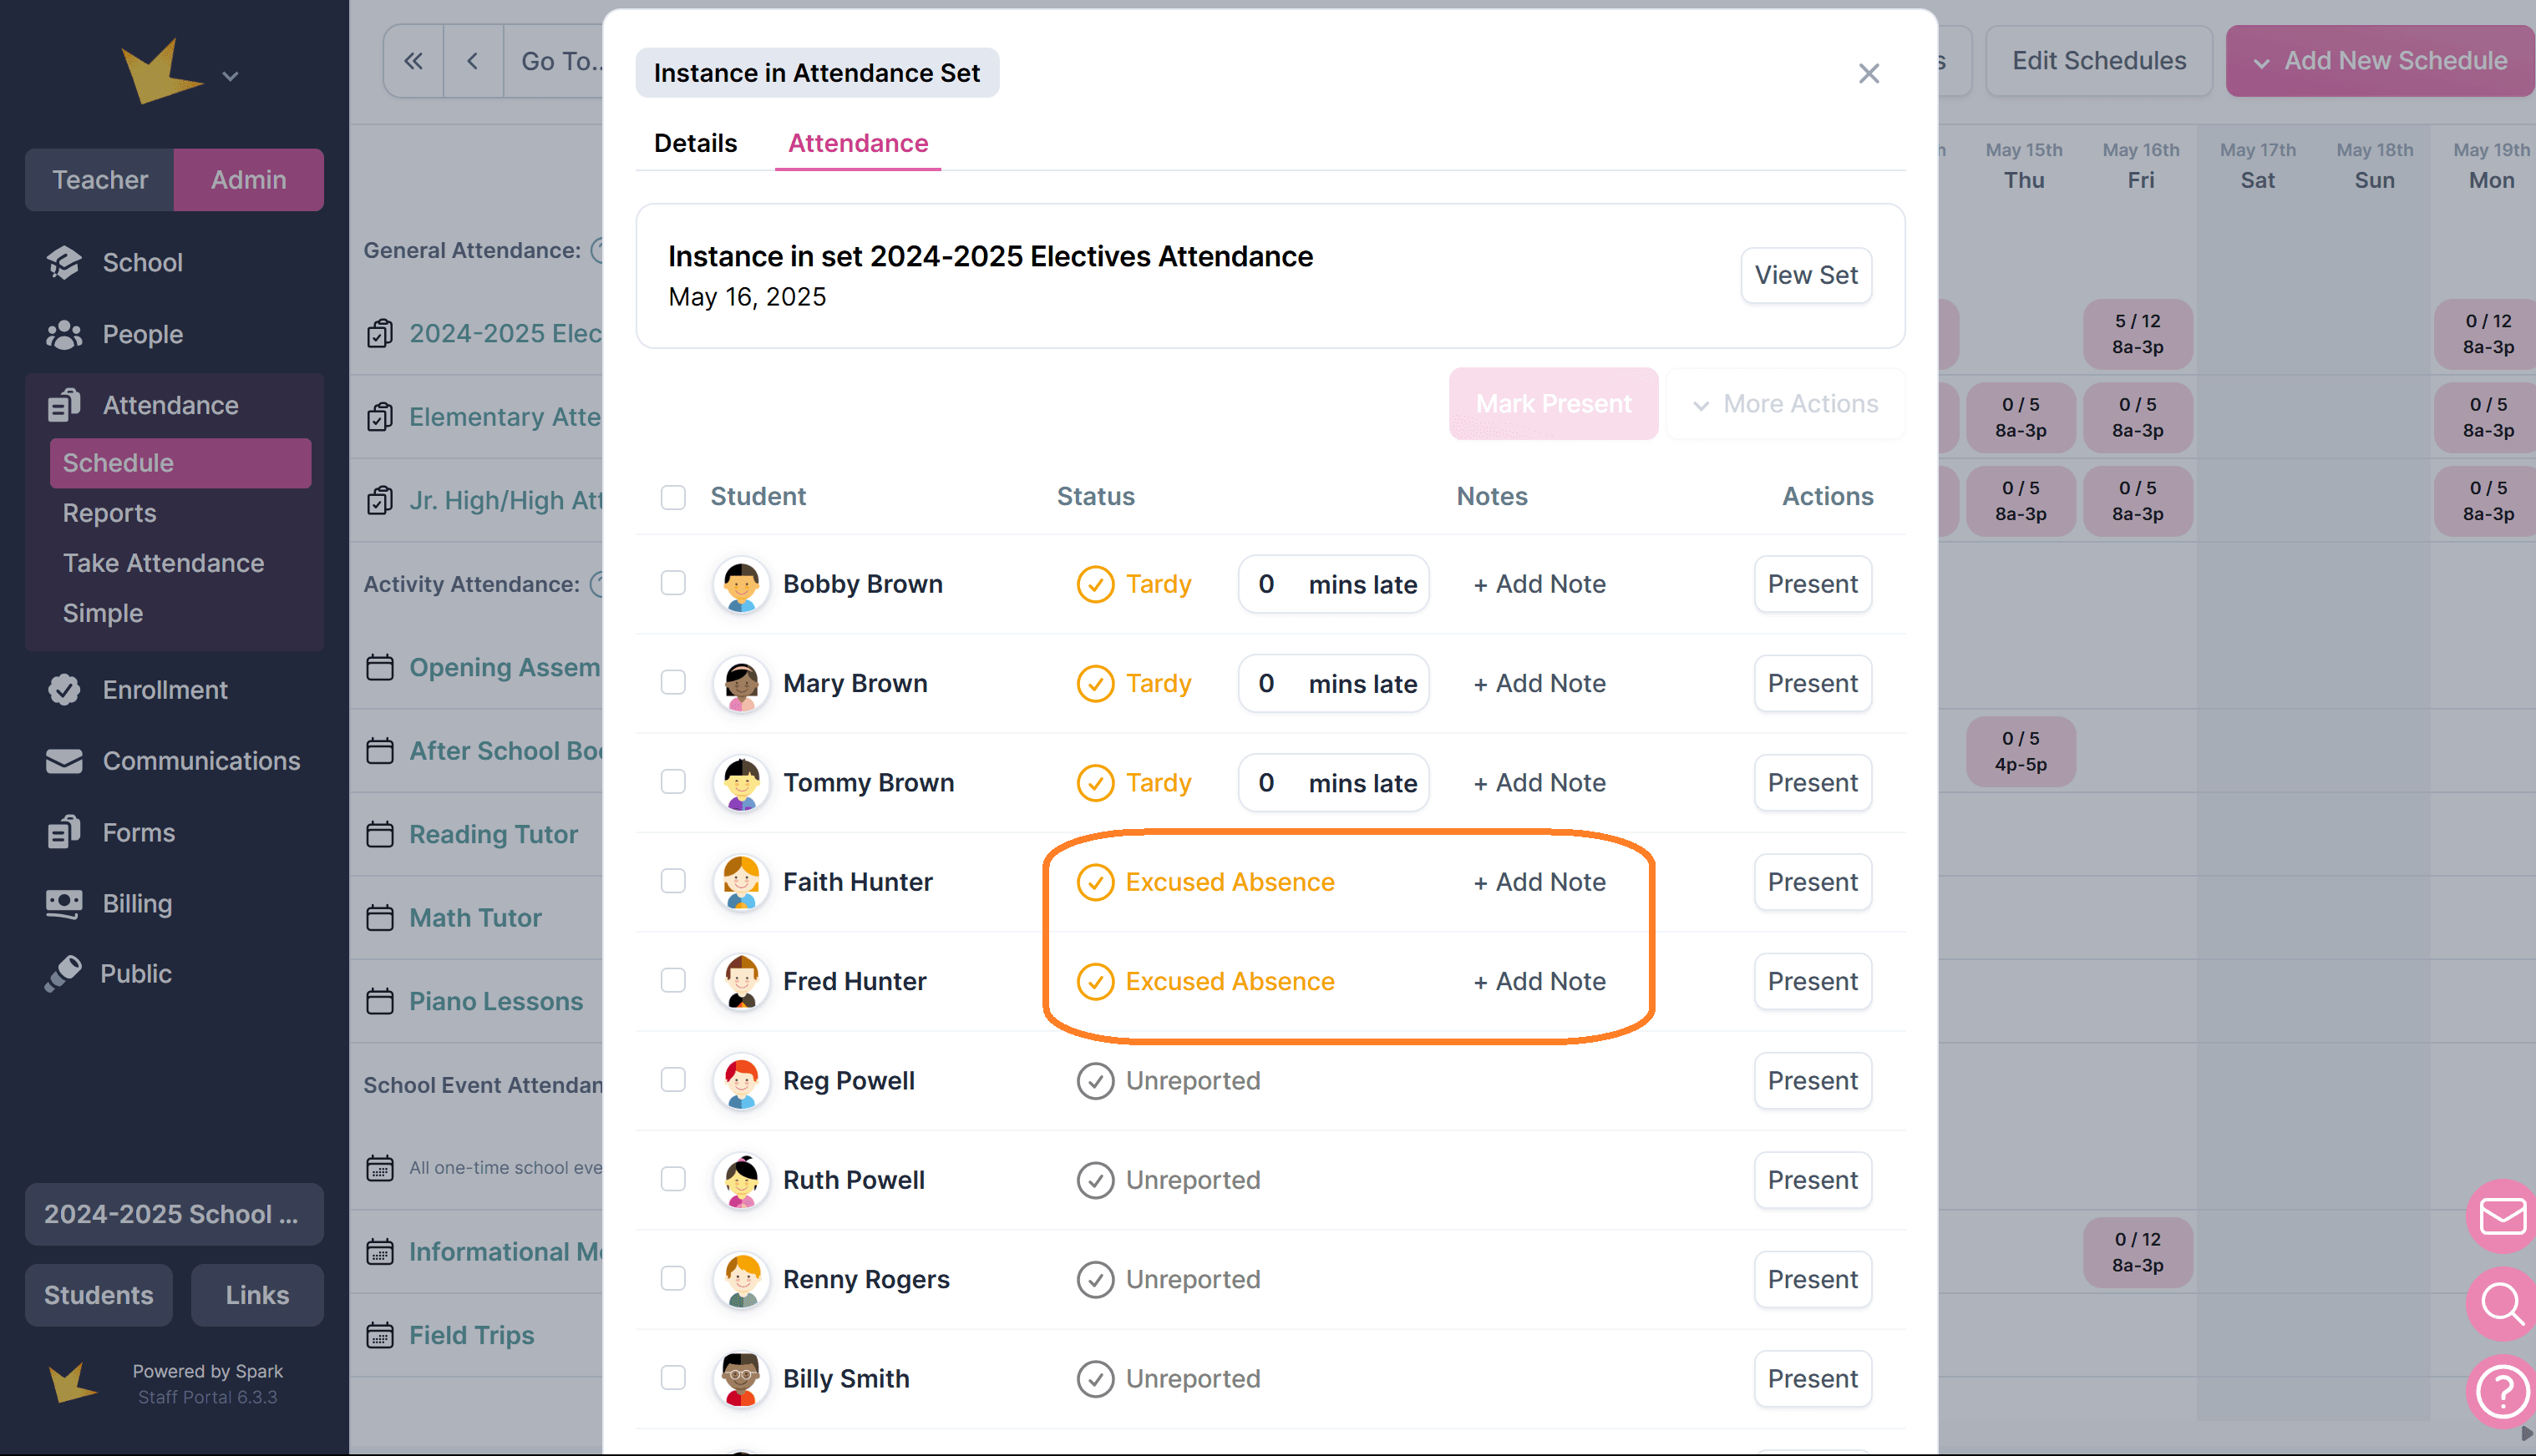Viewport: 2536px width, 1456px height.
Task: Expand the More Actions dropdown
Action: pos(1786,404)
